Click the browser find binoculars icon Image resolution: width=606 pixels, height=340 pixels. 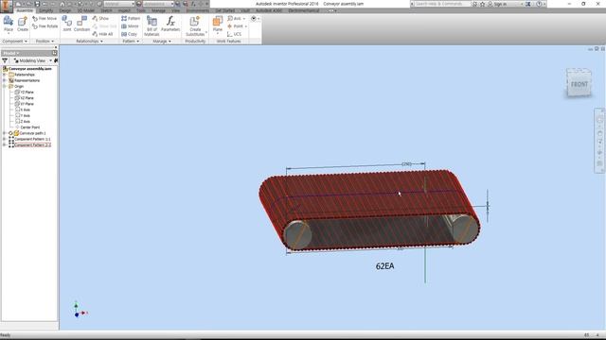coord(56,60)
